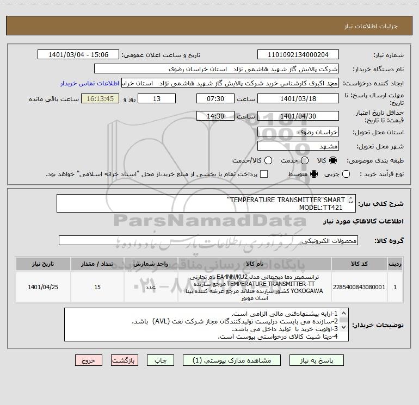Click 'توضیحات خریدار' label
419x405 pixels.
pos(378,325)
